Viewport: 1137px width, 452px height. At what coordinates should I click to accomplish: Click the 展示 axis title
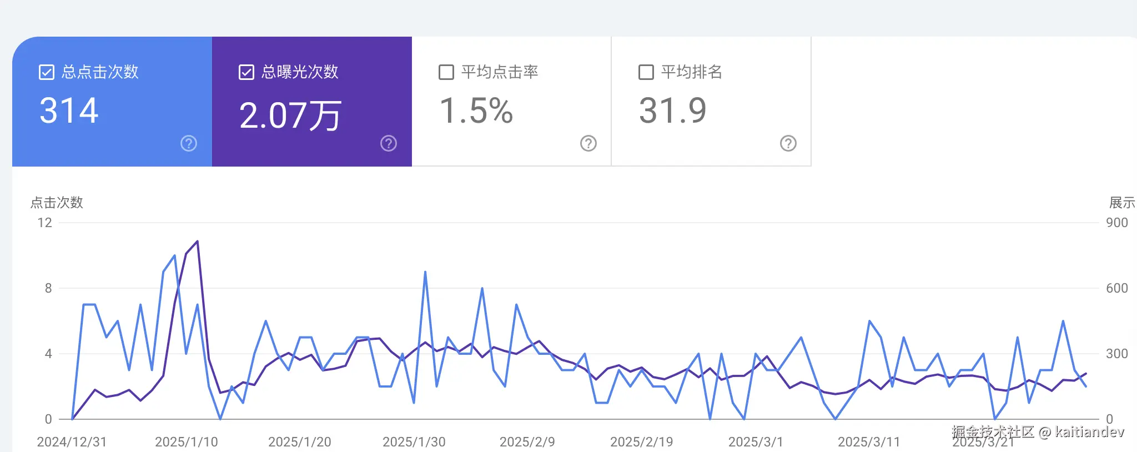pos(1122,203)
